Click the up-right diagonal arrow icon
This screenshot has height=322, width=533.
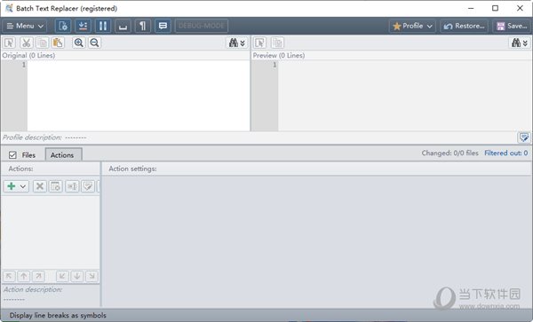pos(38,276)
